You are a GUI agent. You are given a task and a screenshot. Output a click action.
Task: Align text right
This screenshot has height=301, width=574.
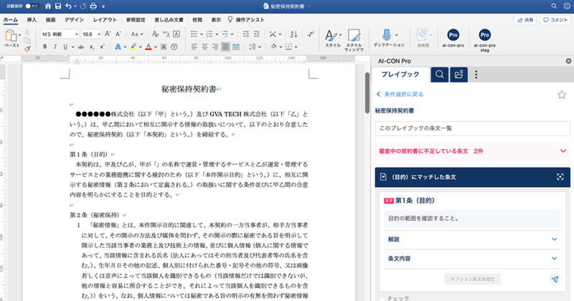[x=215, y=47]
